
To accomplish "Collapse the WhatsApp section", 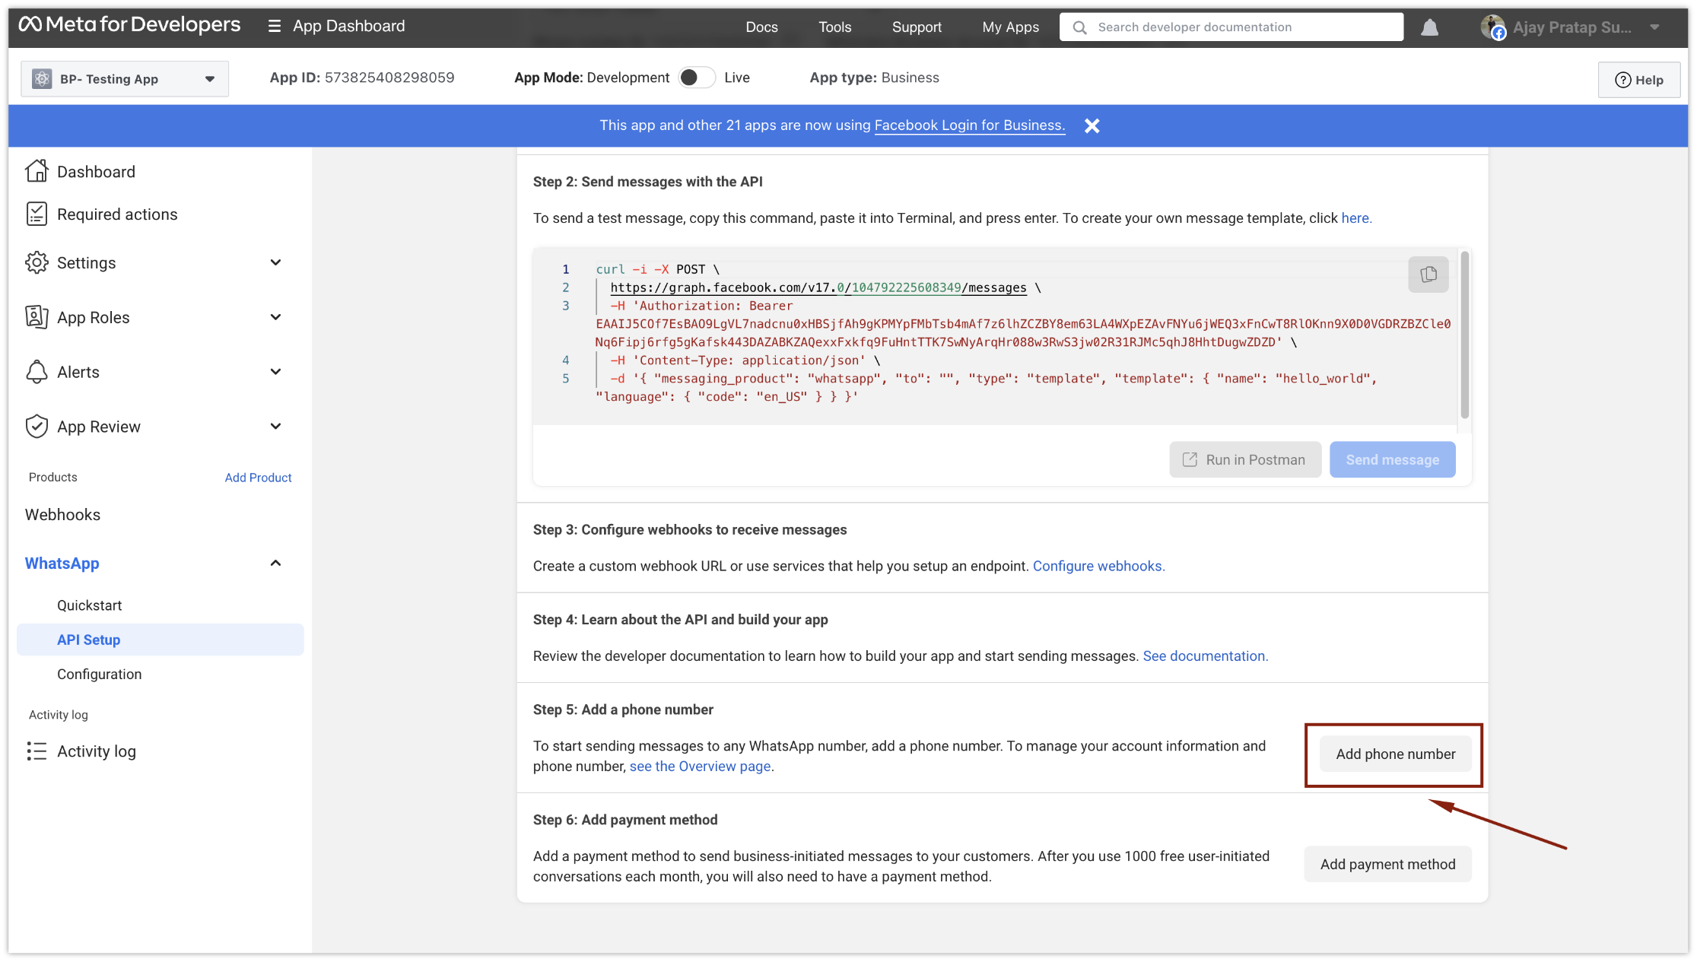I will click(x=275, y=564).
